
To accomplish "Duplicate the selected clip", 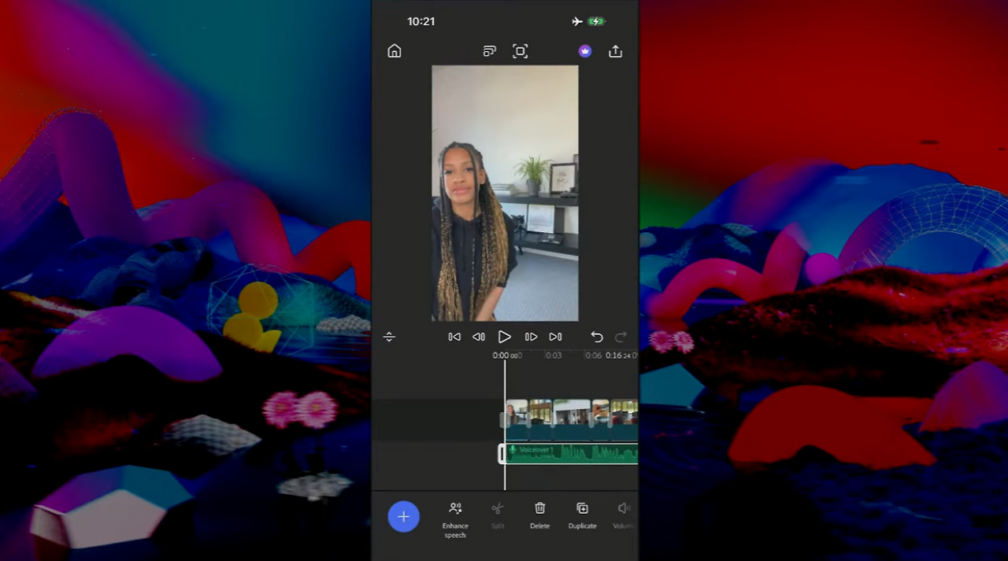I will (x=582, y=516).
